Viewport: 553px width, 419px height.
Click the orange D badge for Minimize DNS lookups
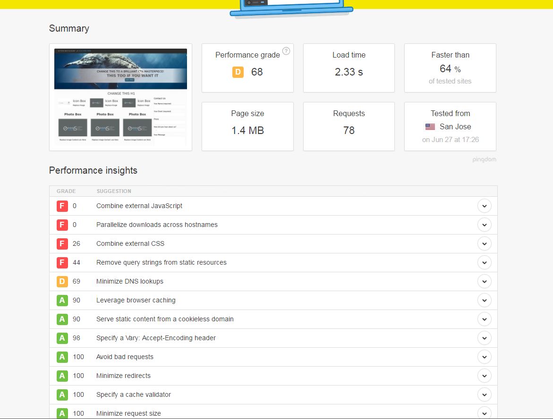(x=62, y=281)
